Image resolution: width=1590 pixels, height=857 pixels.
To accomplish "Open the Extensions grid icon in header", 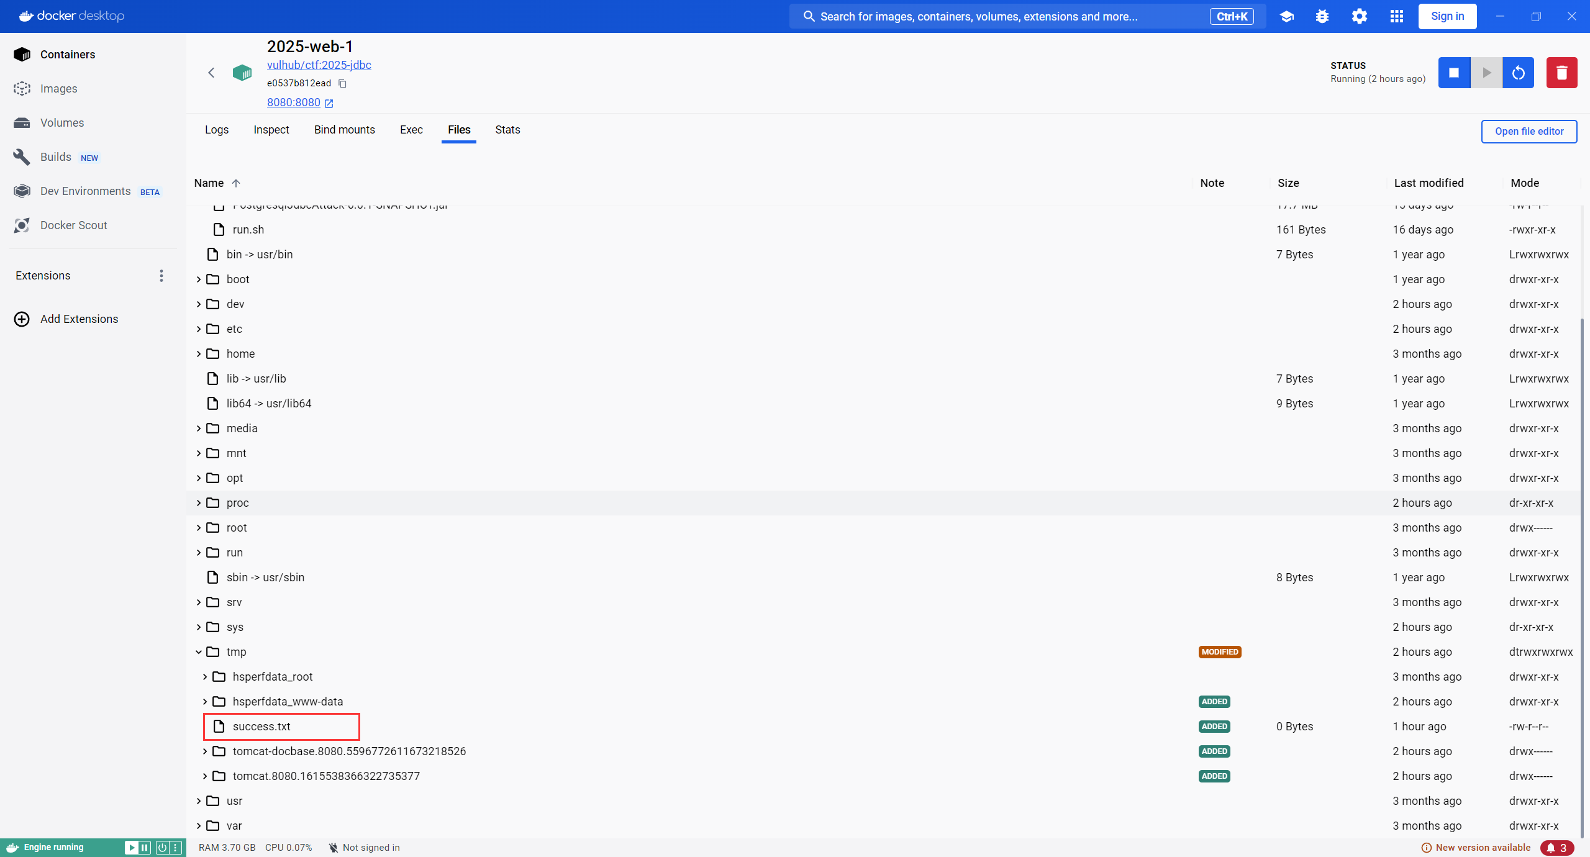I will [1397, 17].
